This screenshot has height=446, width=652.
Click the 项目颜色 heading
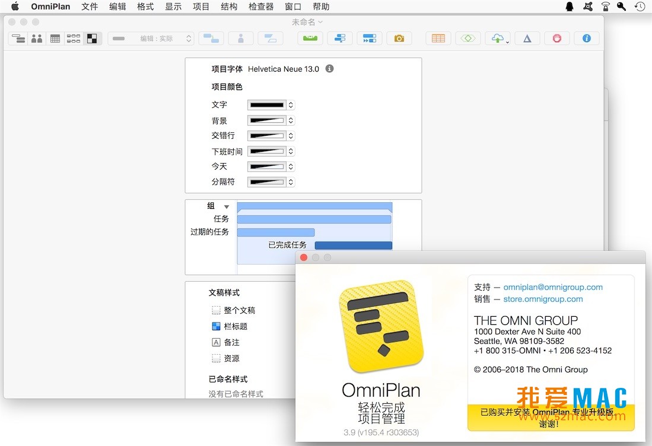227,87
